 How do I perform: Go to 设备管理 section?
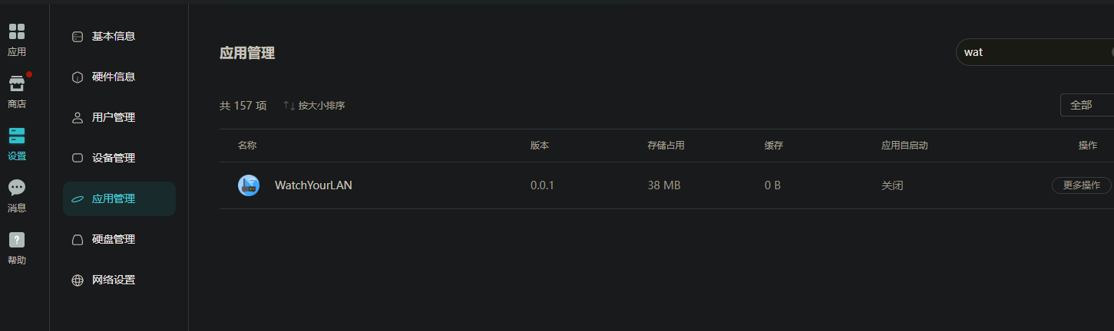coord(119,158)
